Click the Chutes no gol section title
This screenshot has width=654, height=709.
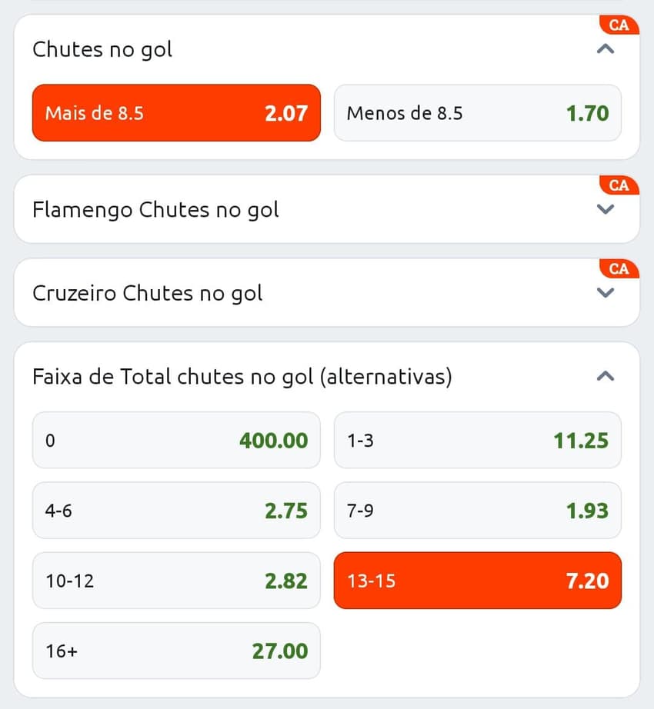click(x=102, y=49)
